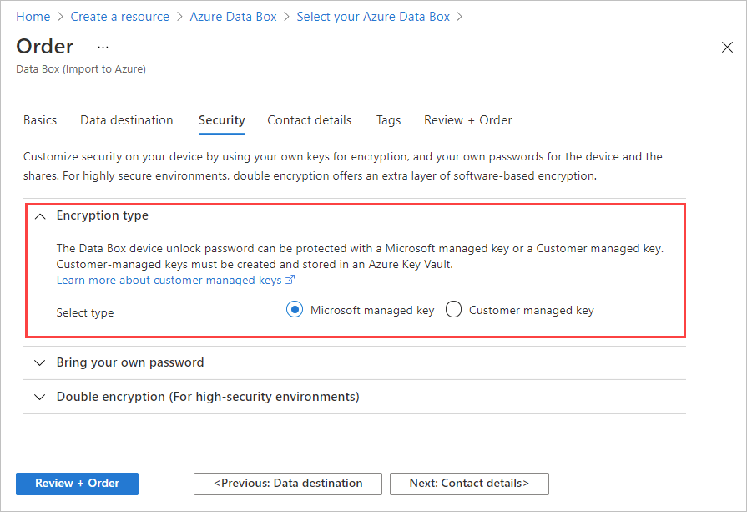Click the blue Review + Order button
The width and height of the screenshot is (747, 512).
[x=77, y=484]
